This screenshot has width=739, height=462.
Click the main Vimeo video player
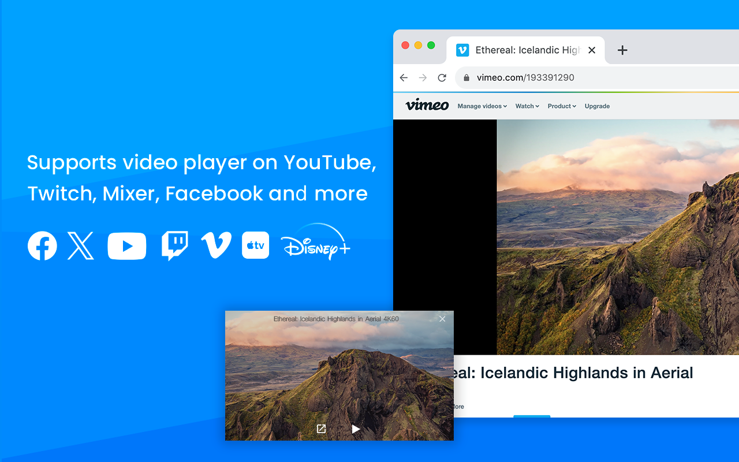(566, 237)
